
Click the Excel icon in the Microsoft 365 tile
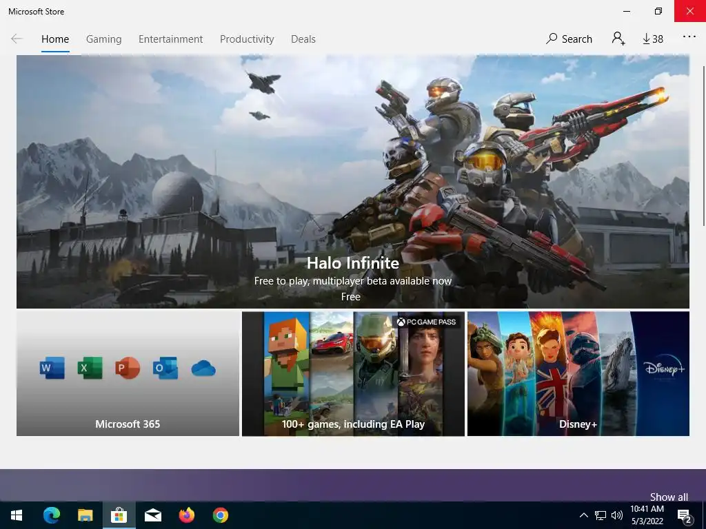(90, 368)
